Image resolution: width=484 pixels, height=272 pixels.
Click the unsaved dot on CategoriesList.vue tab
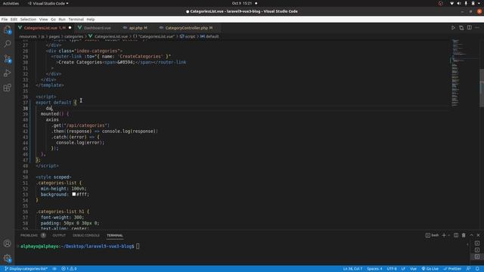click(x=70, y=28)
